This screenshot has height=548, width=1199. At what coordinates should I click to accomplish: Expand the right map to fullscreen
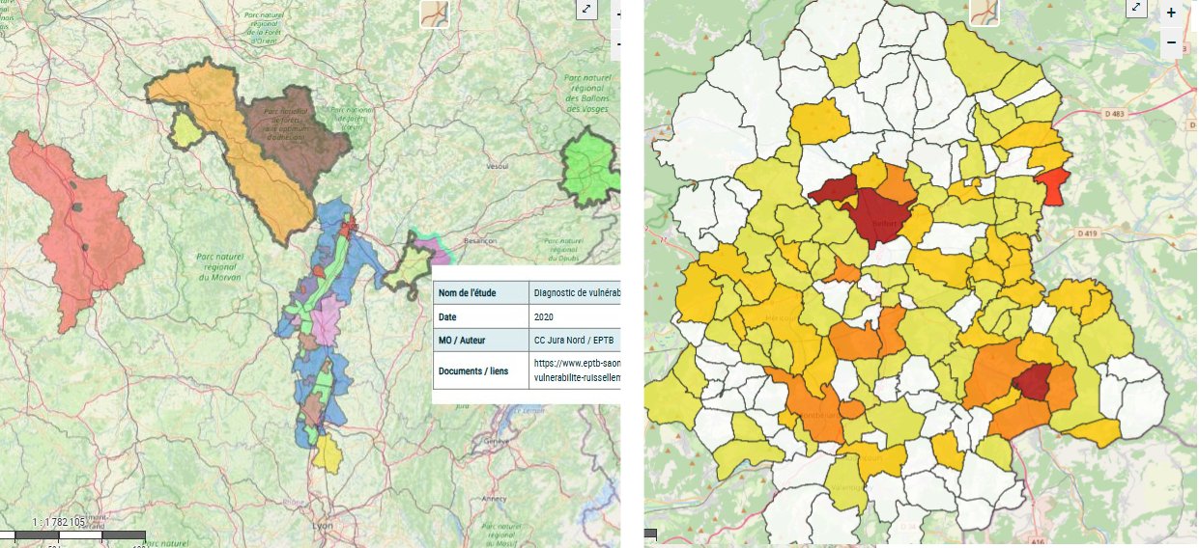[1136, 9]
